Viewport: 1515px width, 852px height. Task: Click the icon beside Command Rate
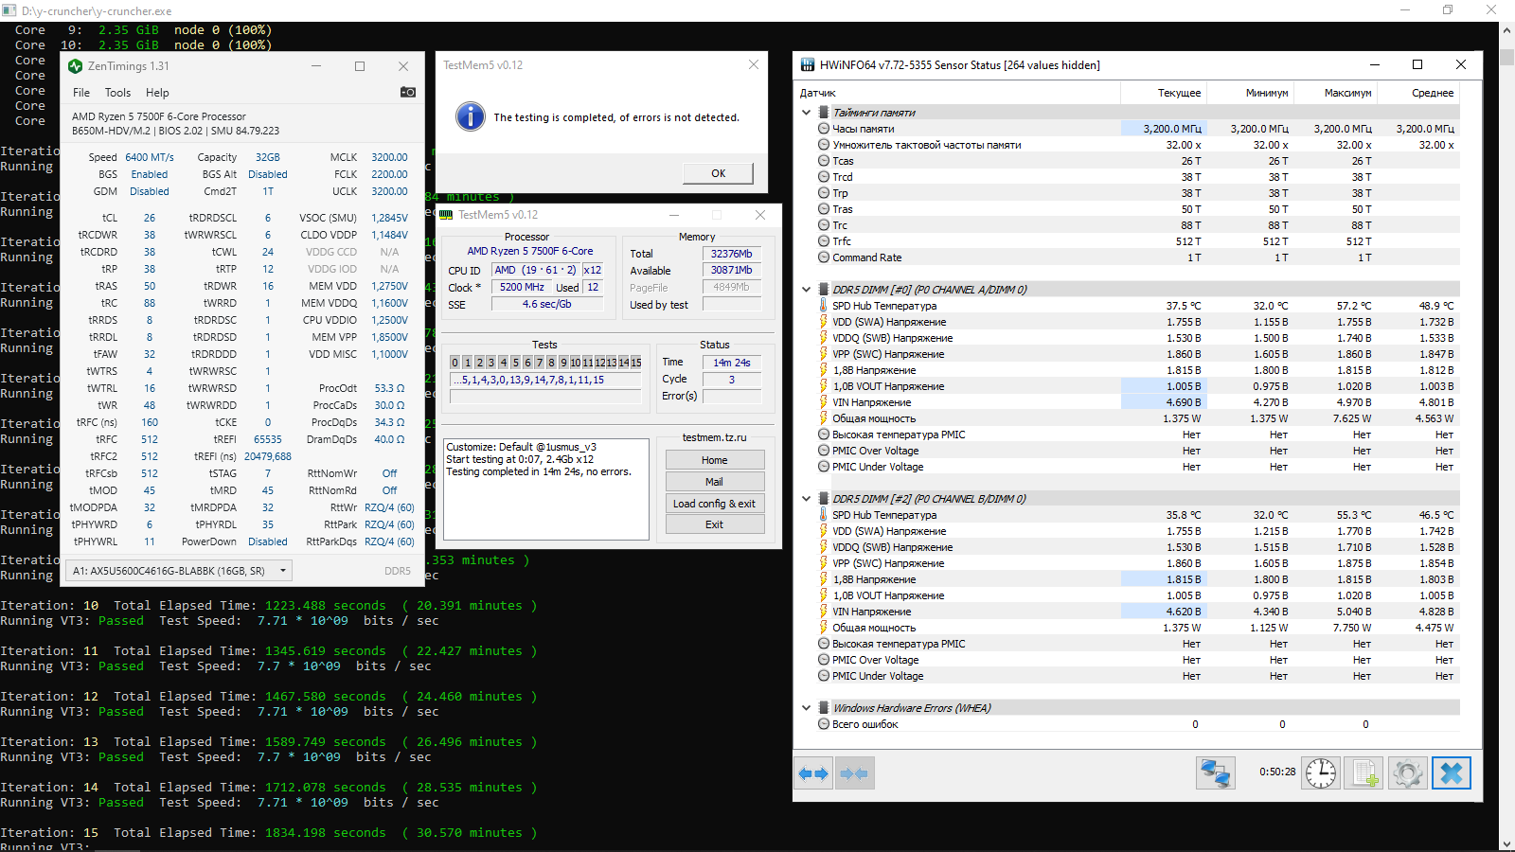click(x=824, y=257)
